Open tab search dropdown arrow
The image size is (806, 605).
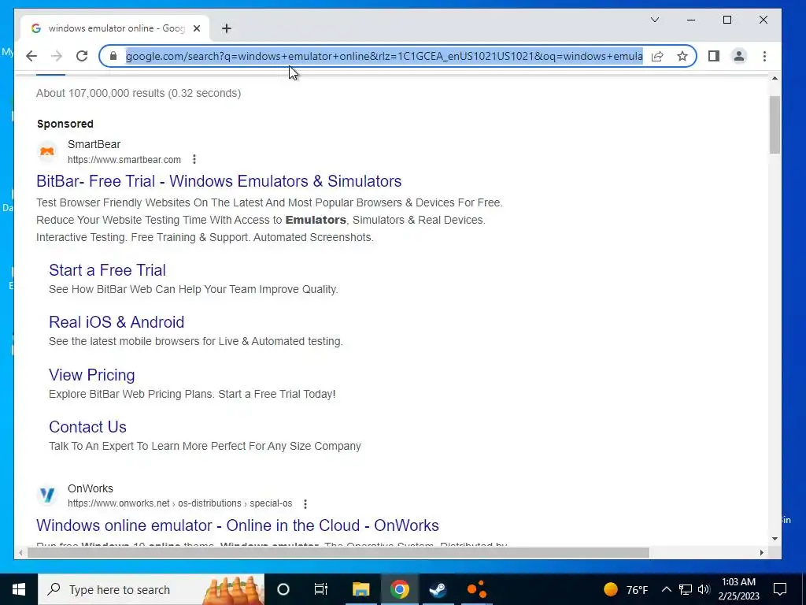tap(655, 20)
